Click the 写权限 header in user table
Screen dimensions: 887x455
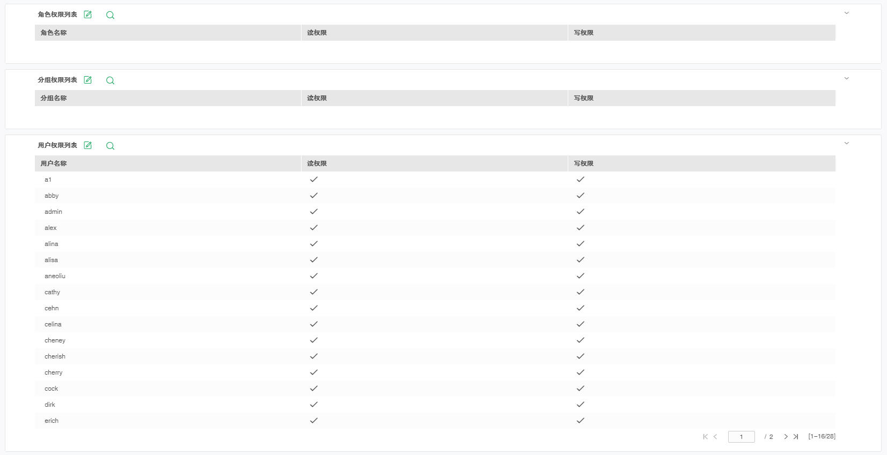[x=583, y=163]
